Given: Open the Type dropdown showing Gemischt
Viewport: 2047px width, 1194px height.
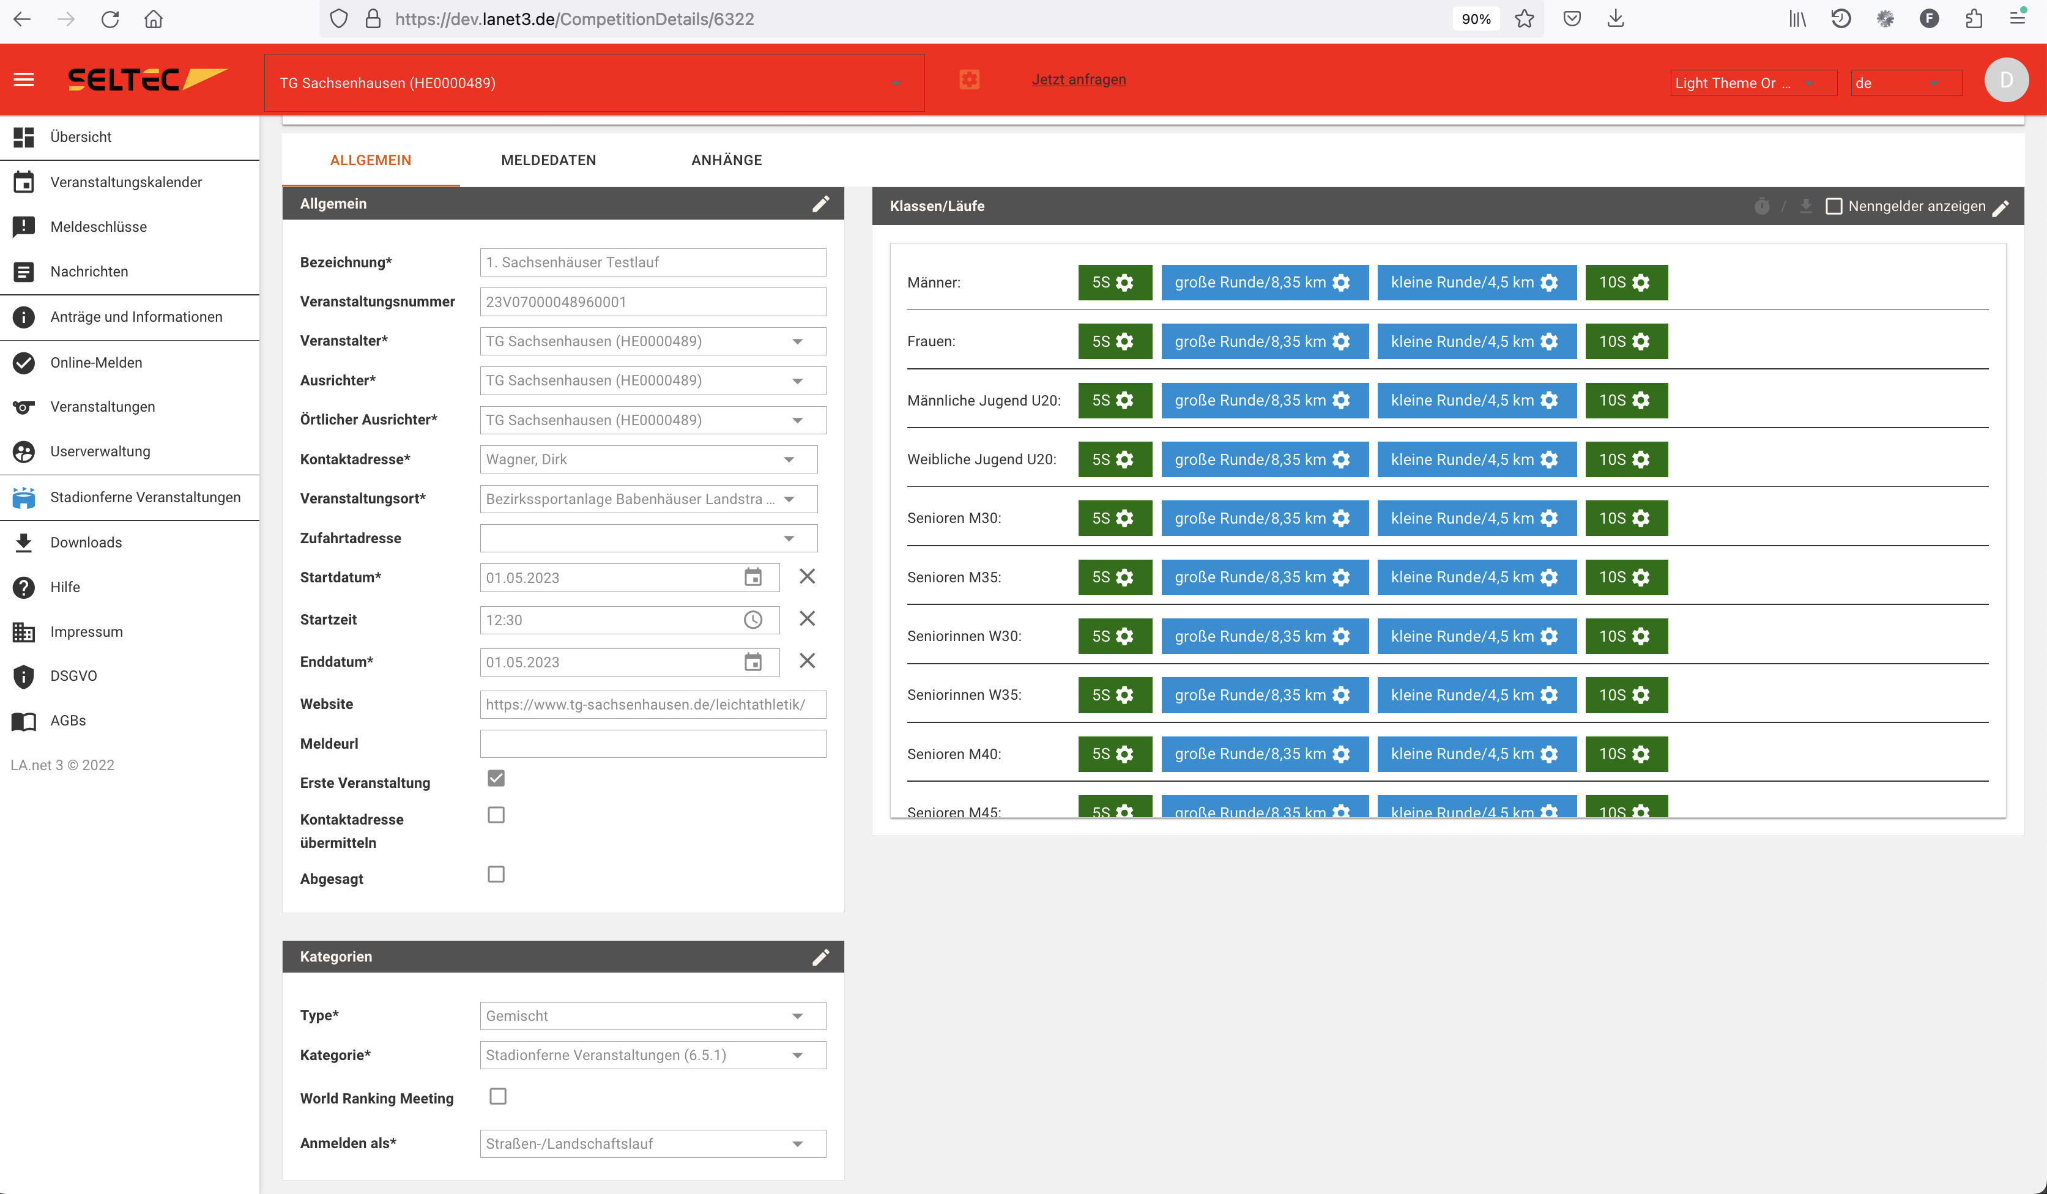Looking at the screenshot, I should point(652,1015).
